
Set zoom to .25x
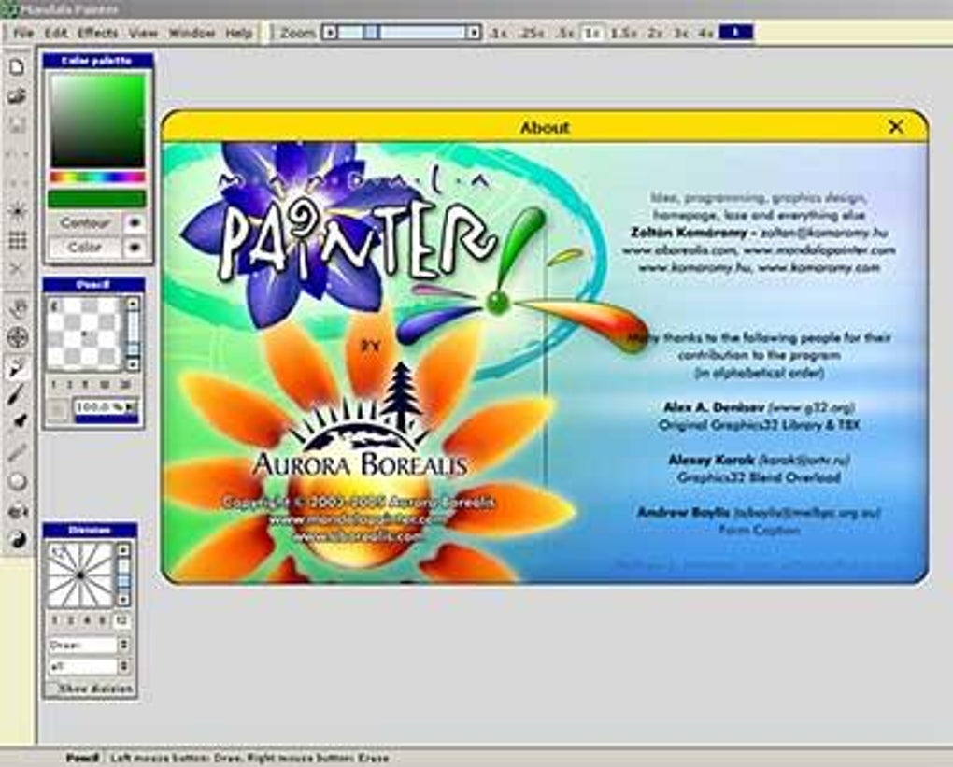pyautogui.click(x=532, y=33)
